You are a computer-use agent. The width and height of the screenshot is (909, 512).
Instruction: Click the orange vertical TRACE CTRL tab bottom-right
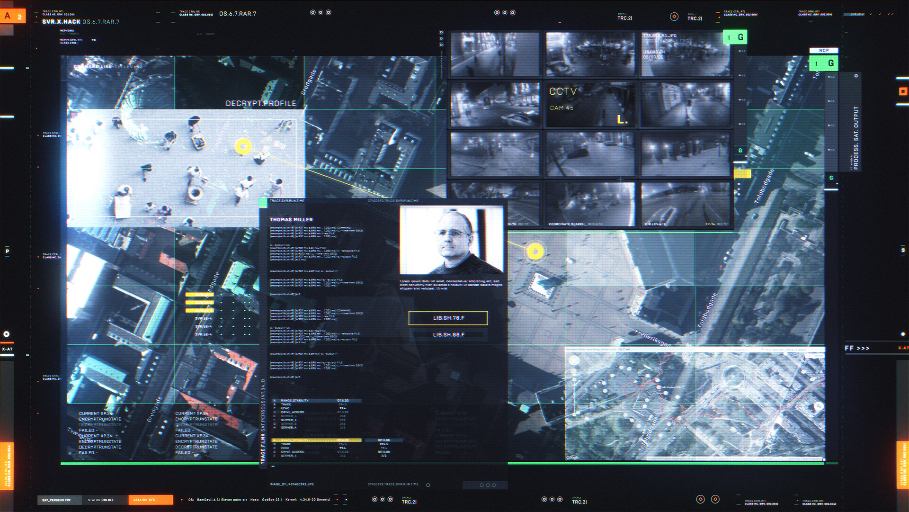pos(903,465)
